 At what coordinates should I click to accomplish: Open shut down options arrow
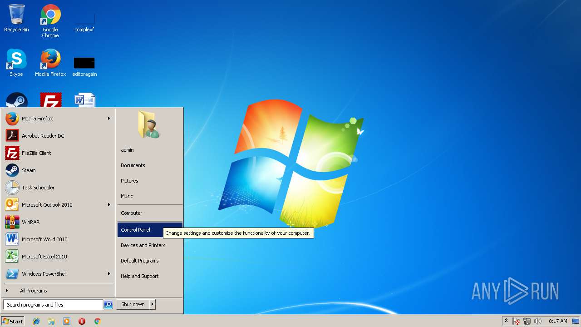152,304
